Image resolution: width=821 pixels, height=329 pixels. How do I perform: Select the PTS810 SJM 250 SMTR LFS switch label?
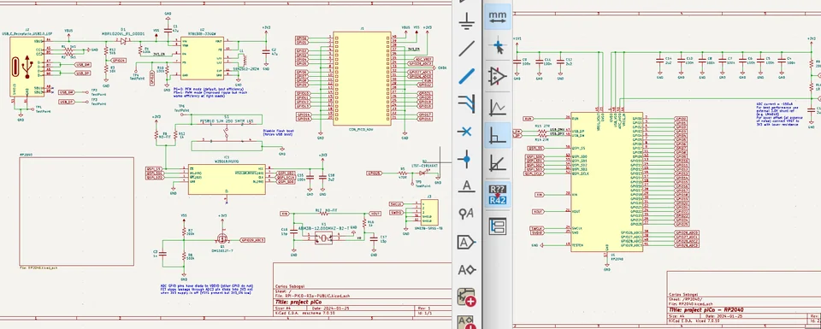click(227, 120)
